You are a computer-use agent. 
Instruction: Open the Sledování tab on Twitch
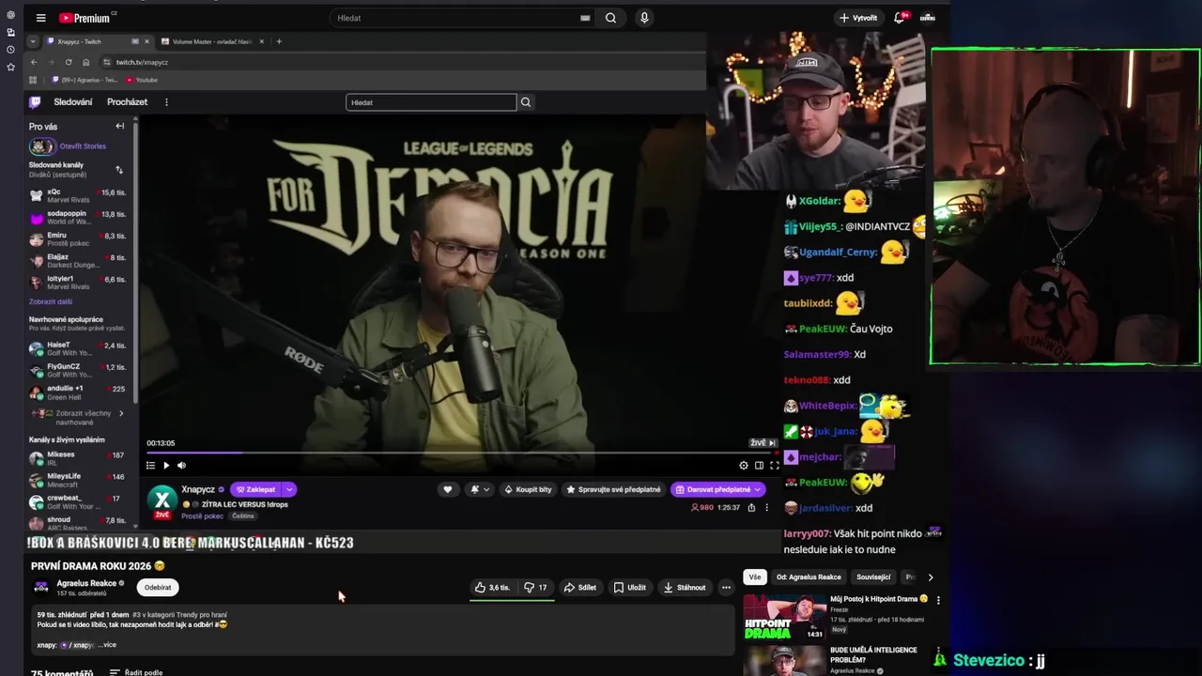tap(73, 102)
